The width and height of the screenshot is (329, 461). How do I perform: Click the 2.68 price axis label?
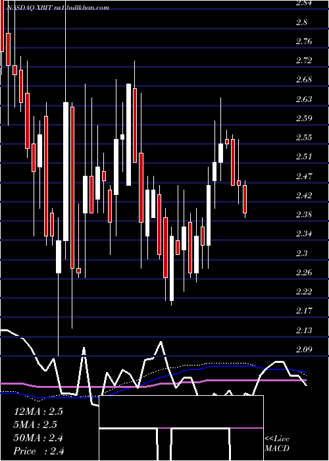click(304, 80)
